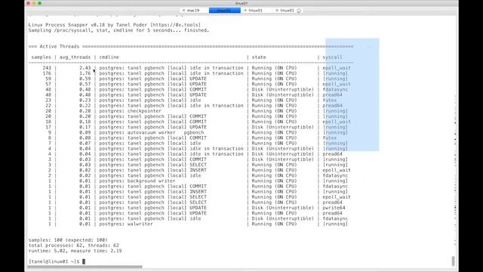483x272 pixels.
Task: Click the avg_threads value 0.08
Action: click(85, 138)
